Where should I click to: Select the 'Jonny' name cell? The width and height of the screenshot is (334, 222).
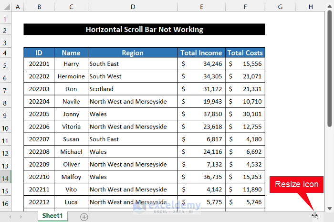point(71,114)
